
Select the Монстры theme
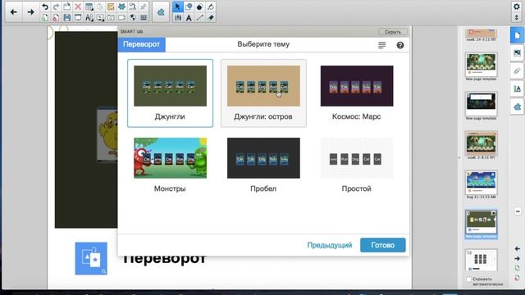[x=170, y=166]
